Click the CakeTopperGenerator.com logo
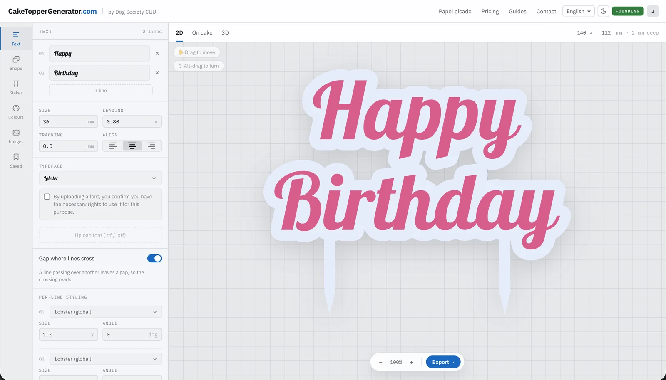This screenshot has height=380, width=666. pyautogui.click(x=52, y=11)
